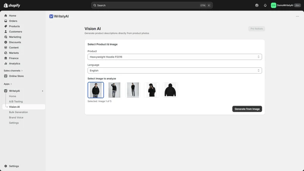Viewport: 304px width, 171px height.
Task: Click the search magnifier icon
Action: (x=95, y=5)
